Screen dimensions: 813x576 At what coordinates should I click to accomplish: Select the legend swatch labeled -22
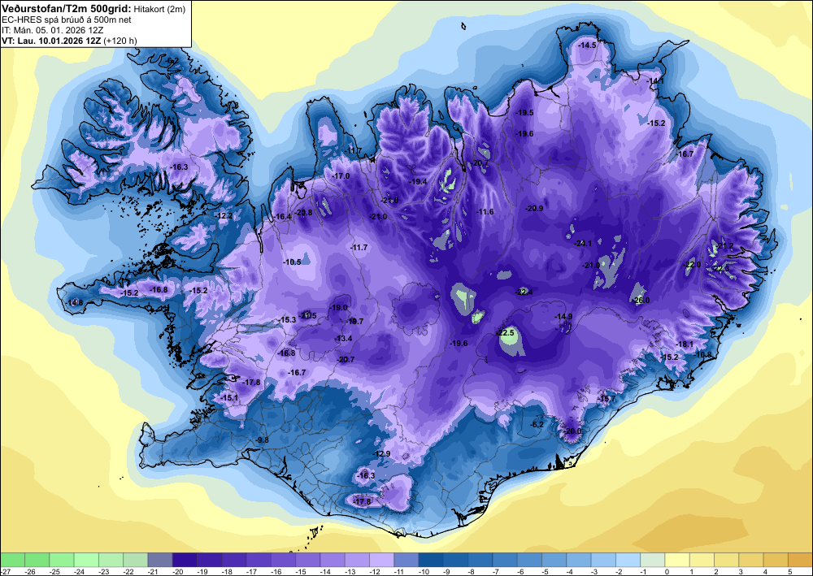[x=135, y=560]
